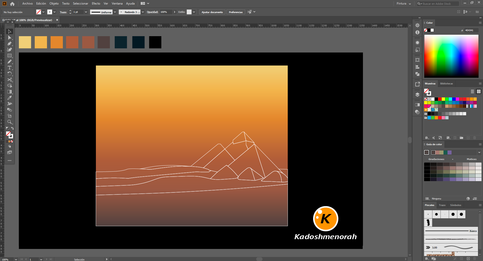Screen dimensions: 483x261
Task: Open Edit Toolbar three-dots button
Action: 10,160
